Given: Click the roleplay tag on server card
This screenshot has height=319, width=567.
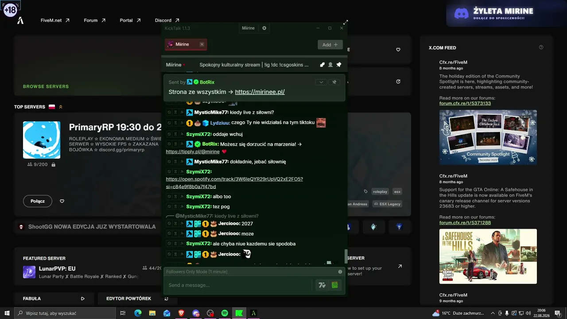Looking at the screenshot, I should click(x=380, y=191).
